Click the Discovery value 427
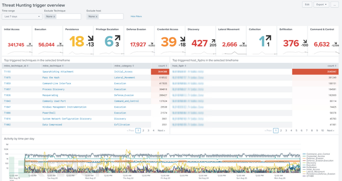This screenshot has height=181, width=342. tap(200, 43)
